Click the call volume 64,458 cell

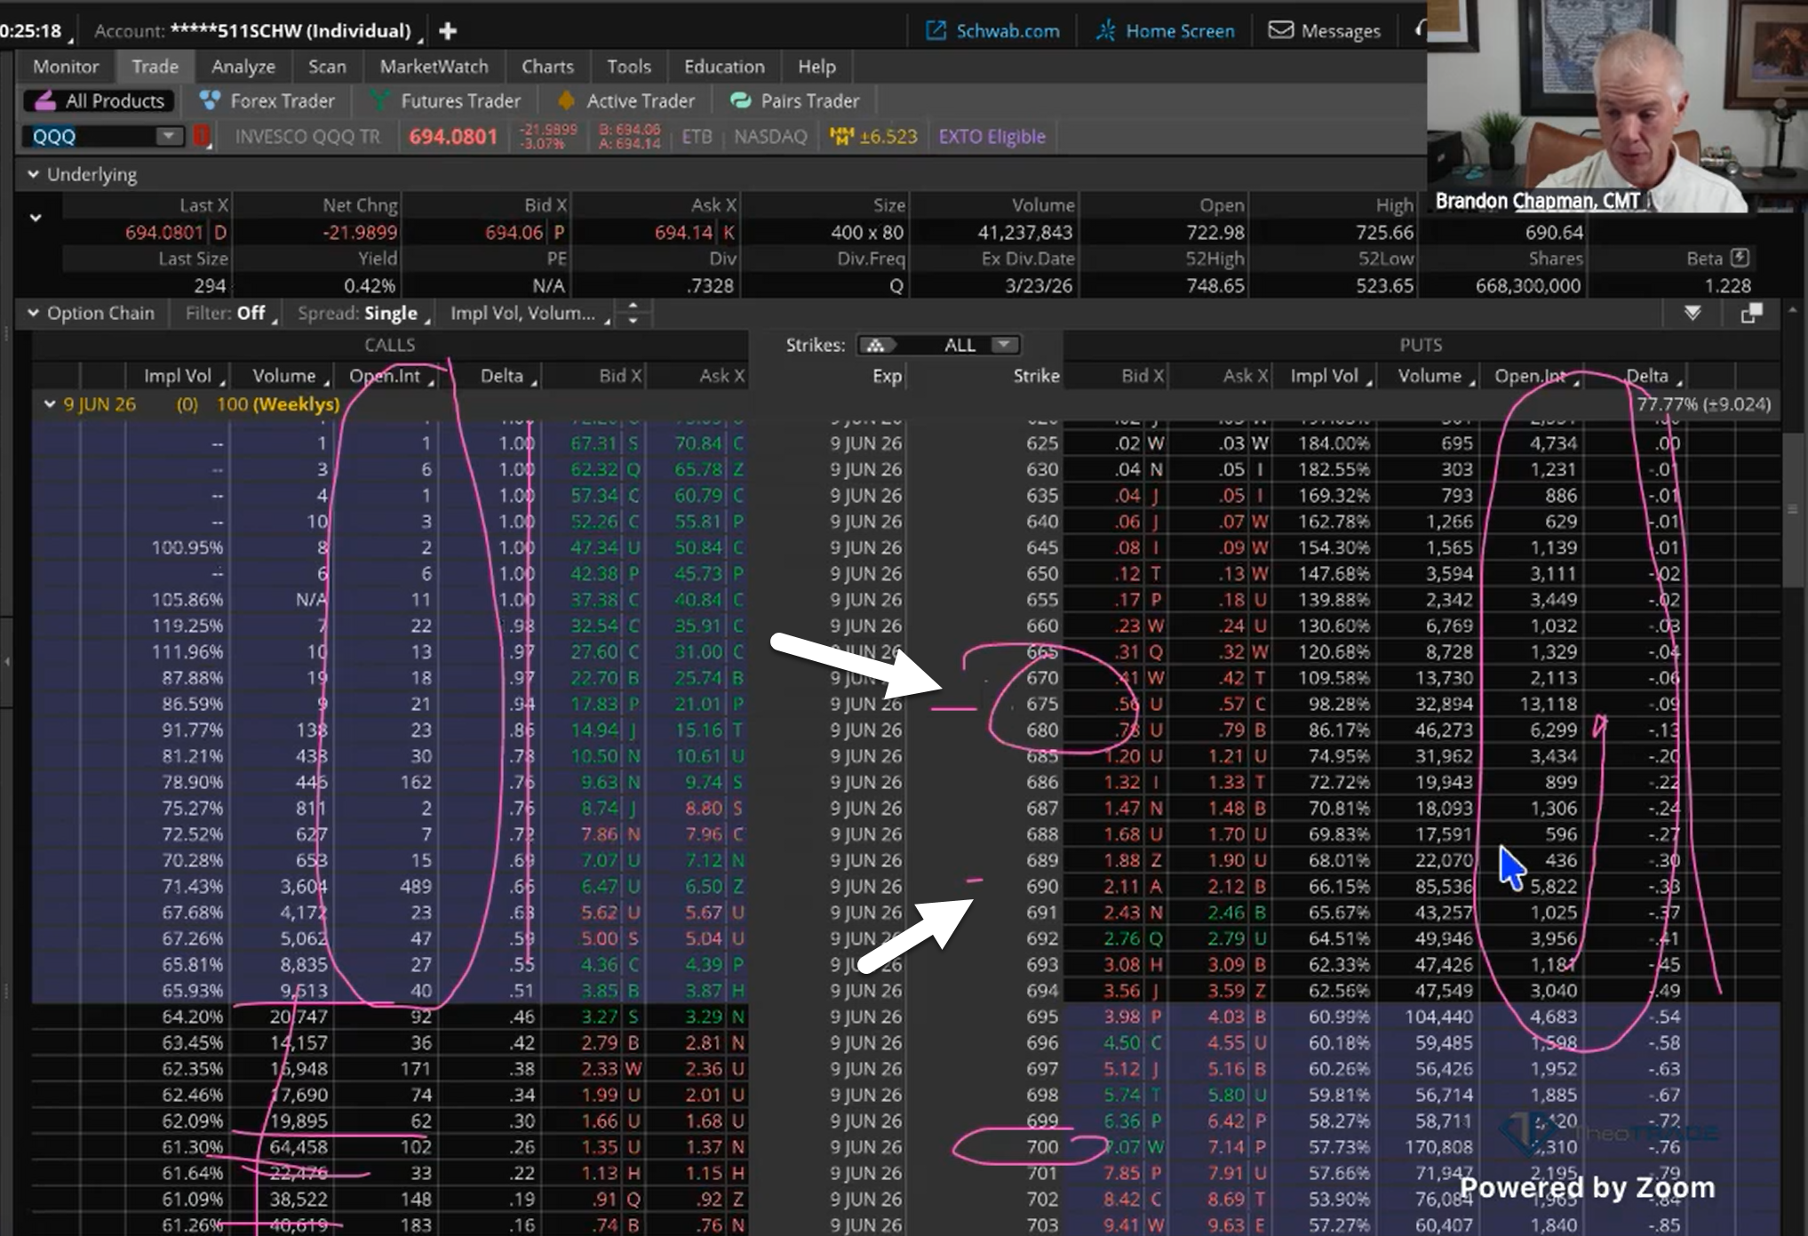(x=298, y=1147)
